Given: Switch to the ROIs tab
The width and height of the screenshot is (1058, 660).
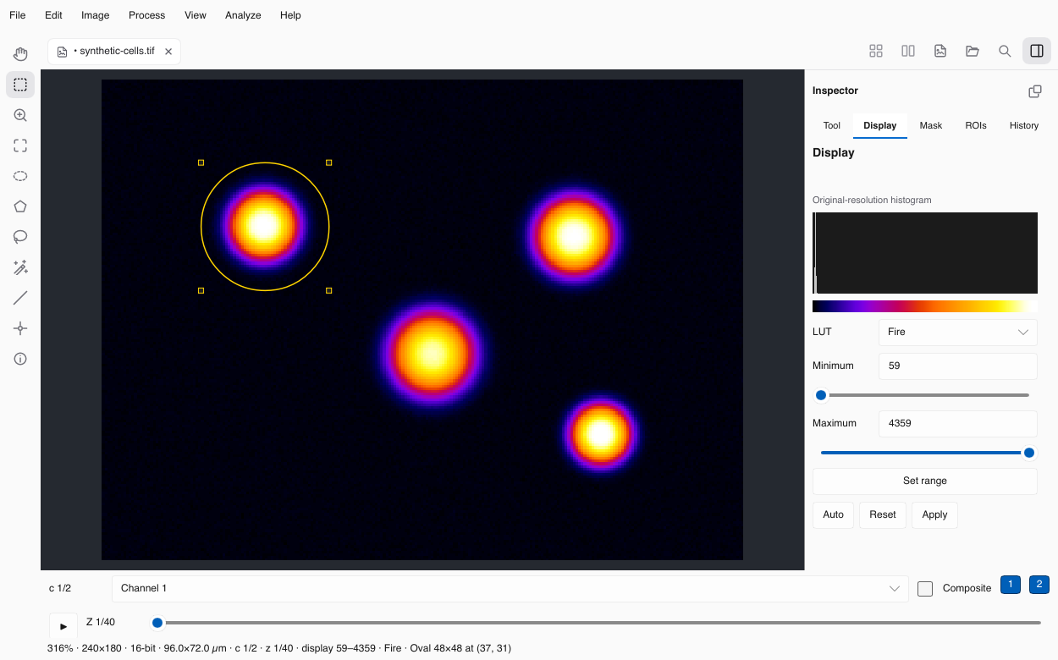Looking at the screenshot, I should click(x=976, y=125).
